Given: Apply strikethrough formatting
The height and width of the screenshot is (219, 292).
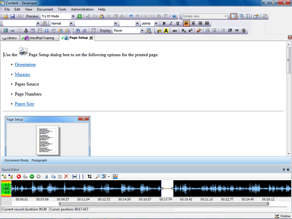Looking at the screenshot, I should click(174, 31).
